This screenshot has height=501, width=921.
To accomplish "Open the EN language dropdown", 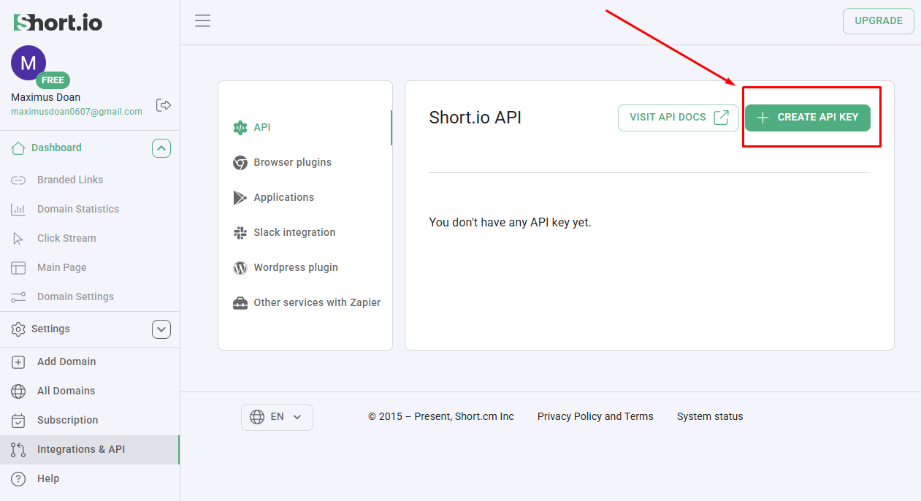I will tap(277, 417).
